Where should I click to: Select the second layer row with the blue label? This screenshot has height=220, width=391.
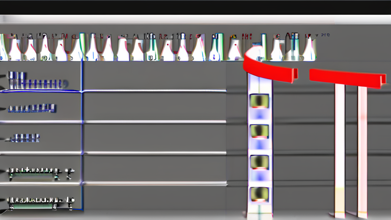(32, 108)
